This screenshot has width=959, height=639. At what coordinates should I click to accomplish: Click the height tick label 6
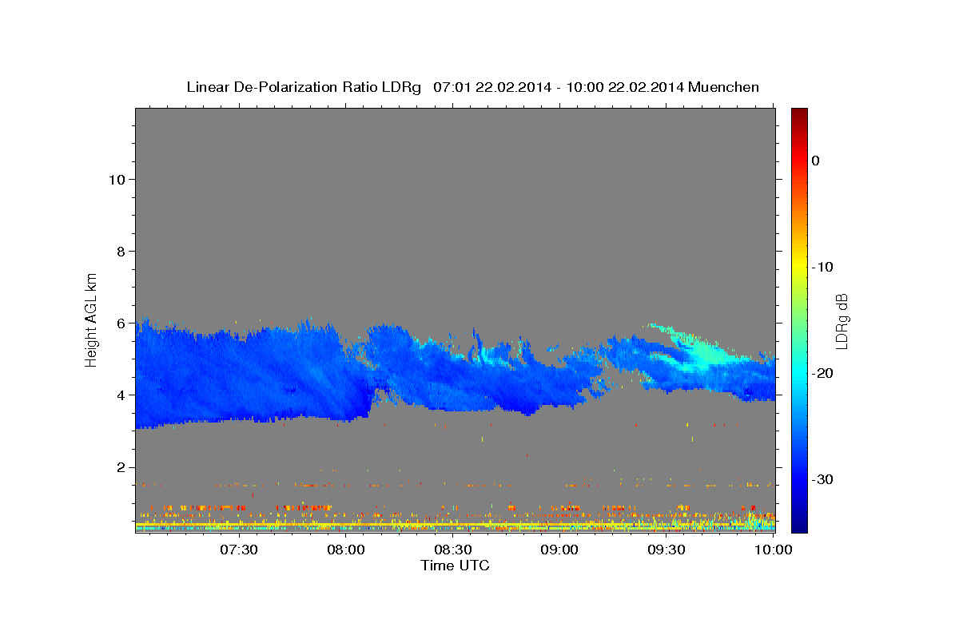pos(121,323)
